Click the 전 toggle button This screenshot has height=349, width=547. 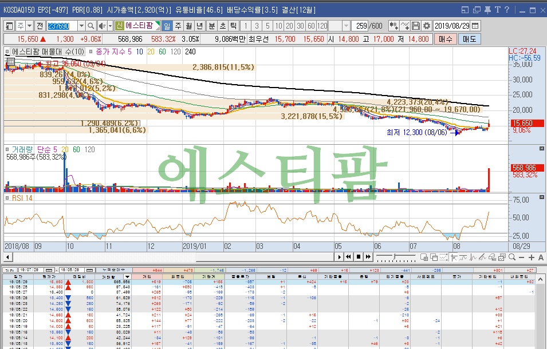pos(40,26)
